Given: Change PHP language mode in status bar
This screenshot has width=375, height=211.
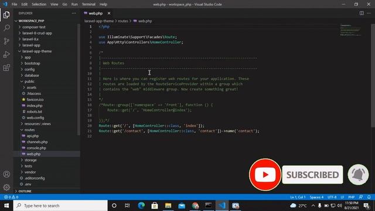Looking at the screenshot, I should click(352, 197).
